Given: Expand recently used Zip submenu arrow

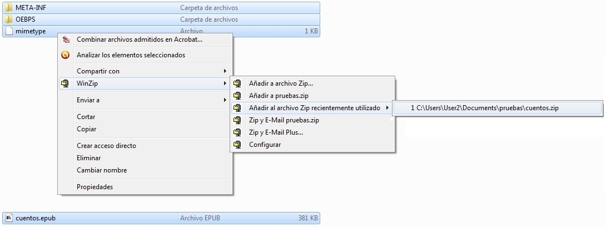Looking at the screenshot, I should 388,108.
